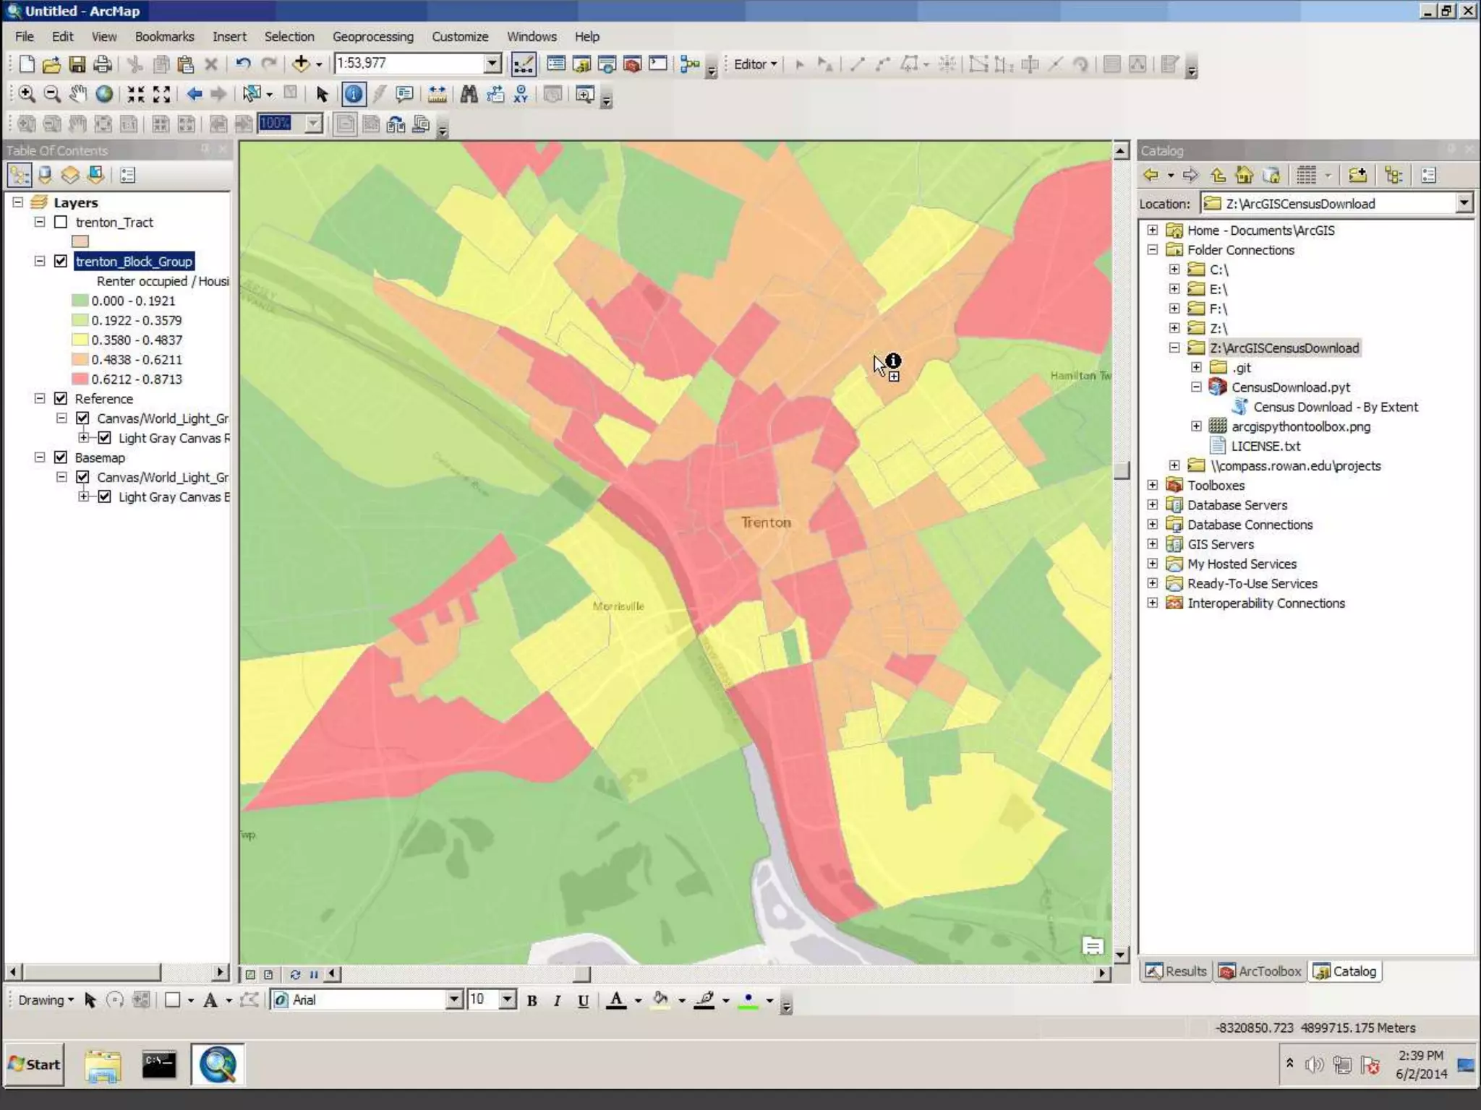Expand the Toolboxes node in Catalog
1481x1110 pixels.
(1153, 485)
